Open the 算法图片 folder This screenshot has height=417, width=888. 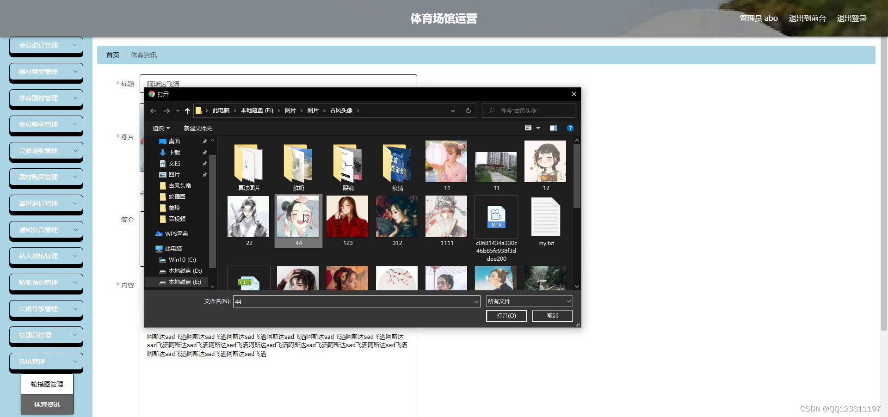[249, 166]
